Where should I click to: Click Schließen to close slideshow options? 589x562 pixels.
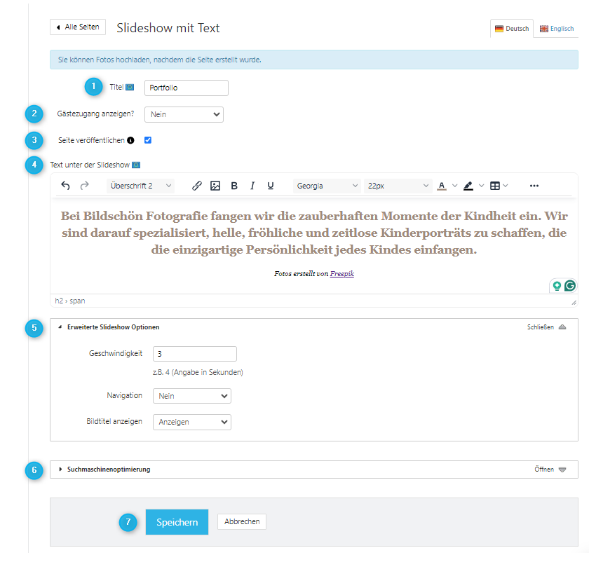pos(546,327)
